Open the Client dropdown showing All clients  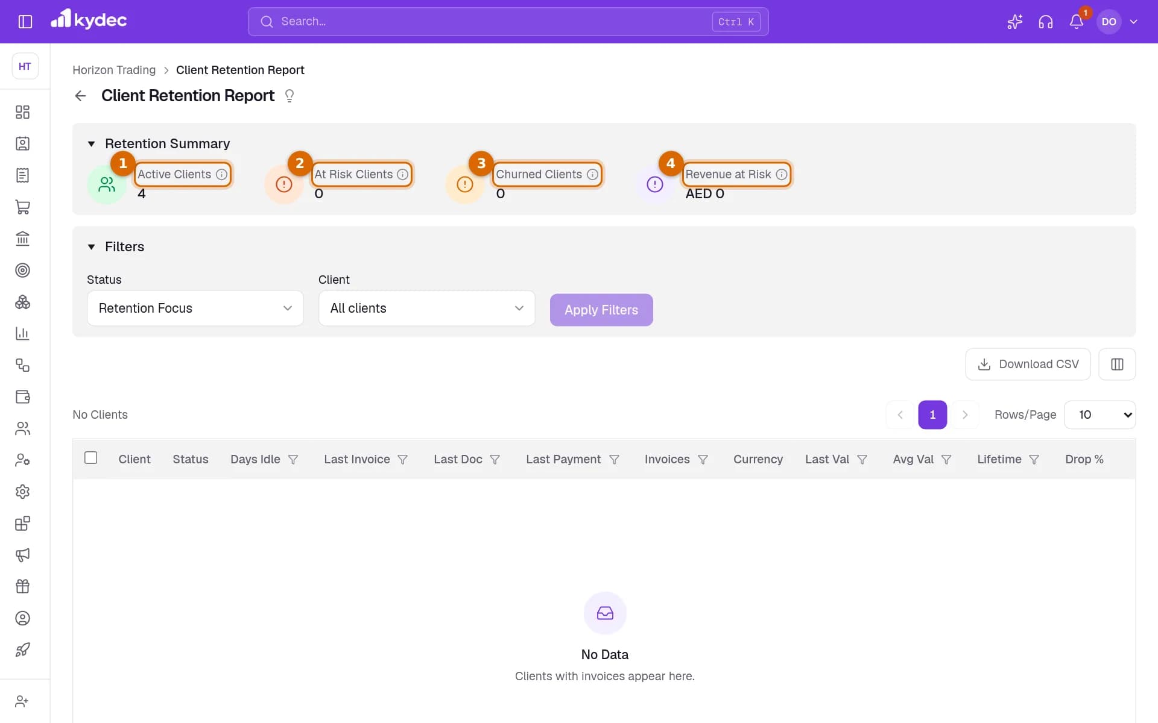pyautogui.click(x=427, y=308)
